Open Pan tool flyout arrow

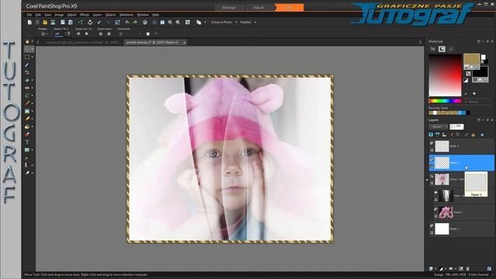[x=33, y=42]
